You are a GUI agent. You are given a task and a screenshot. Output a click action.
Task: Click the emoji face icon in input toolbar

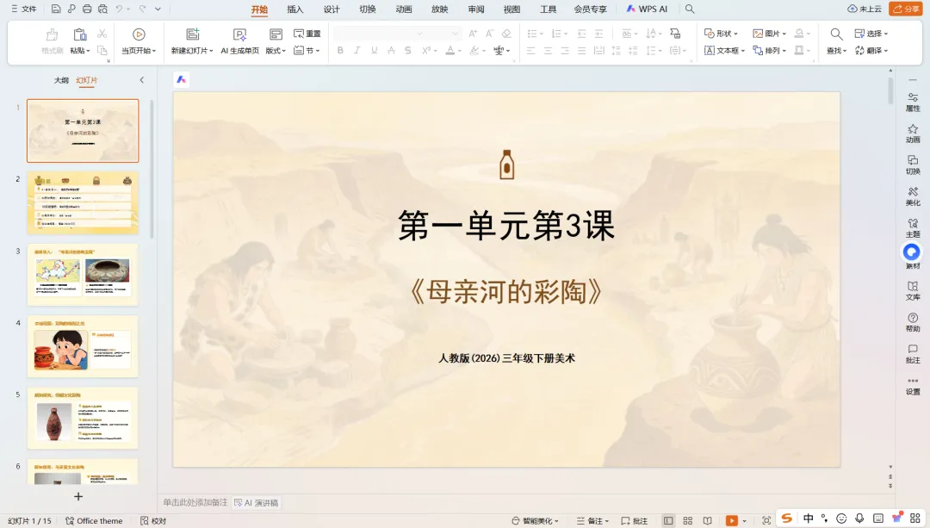coord(841,518)
